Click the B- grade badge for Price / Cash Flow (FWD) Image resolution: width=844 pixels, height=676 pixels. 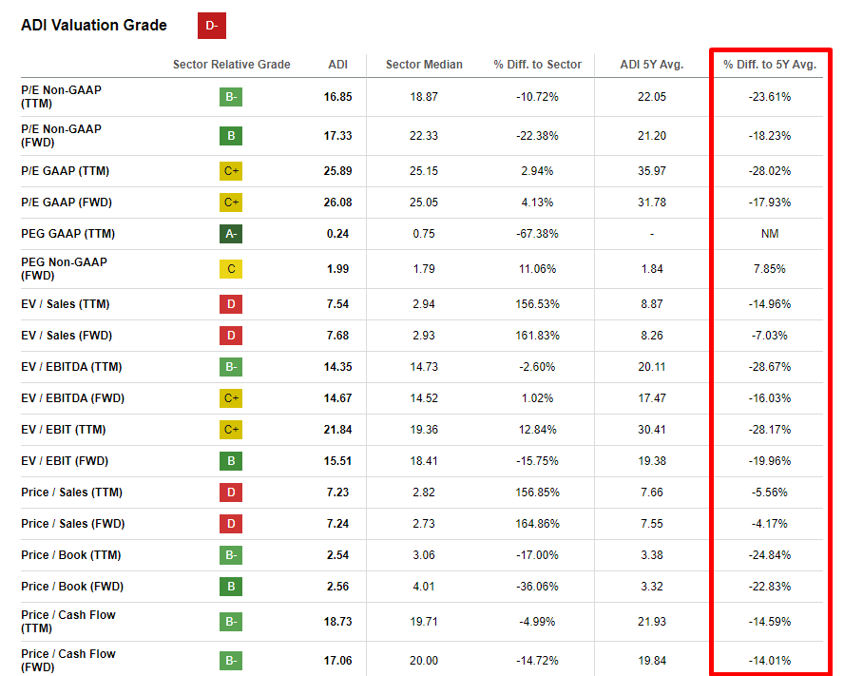click(231, 661)
